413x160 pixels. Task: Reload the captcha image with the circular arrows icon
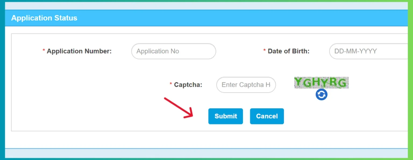(x=321, y=94)
